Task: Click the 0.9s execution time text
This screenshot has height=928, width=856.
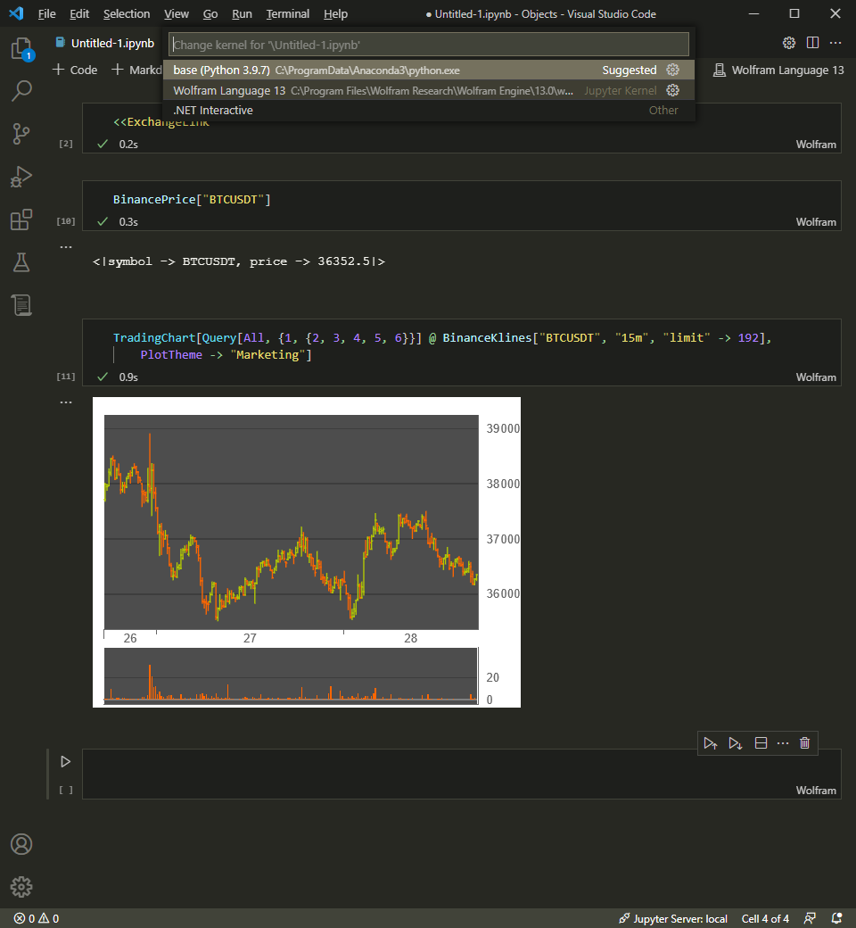Action: (x=128, y=377)
